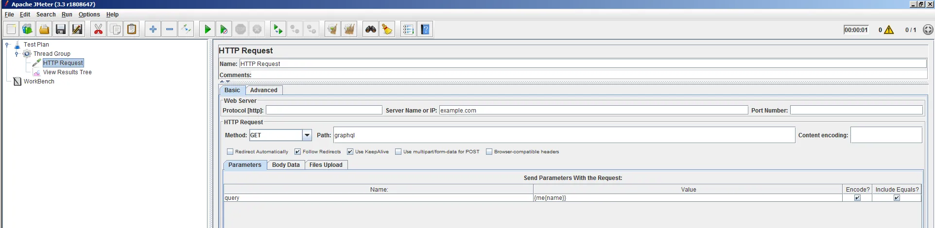935x228 pixels.
Task: Click the Port Number input field
Action: click(x=856, y=111)
